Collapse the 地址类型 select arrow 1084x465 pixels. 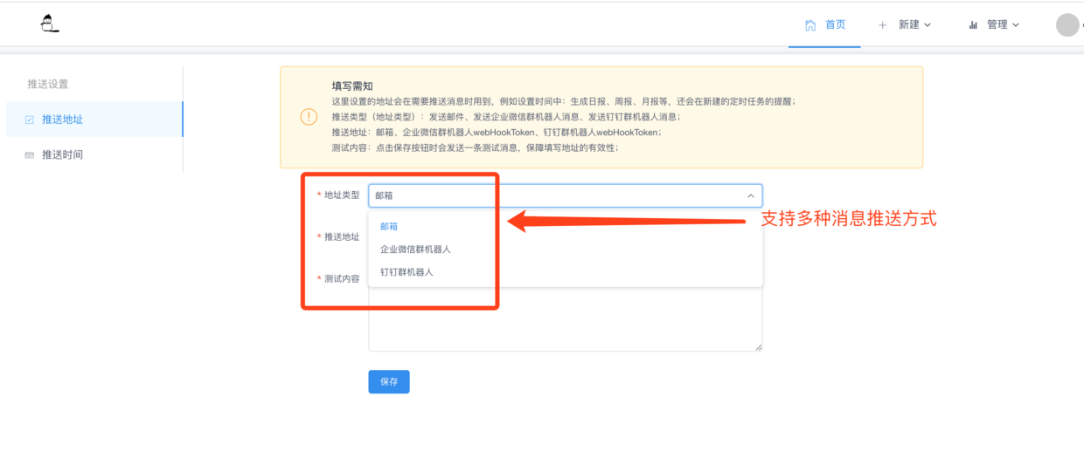point(750,195)
